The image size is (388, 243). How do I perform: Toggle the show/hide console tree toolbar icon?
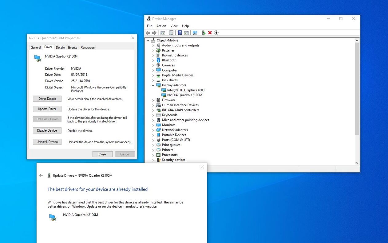(x=163, y=33)
